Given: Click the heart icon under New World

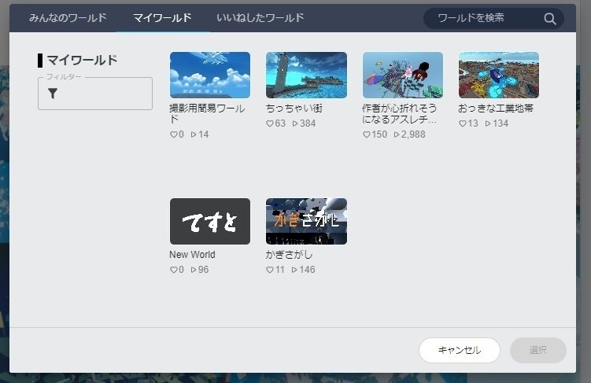Looking at the screenshot, I should point(174,270).
